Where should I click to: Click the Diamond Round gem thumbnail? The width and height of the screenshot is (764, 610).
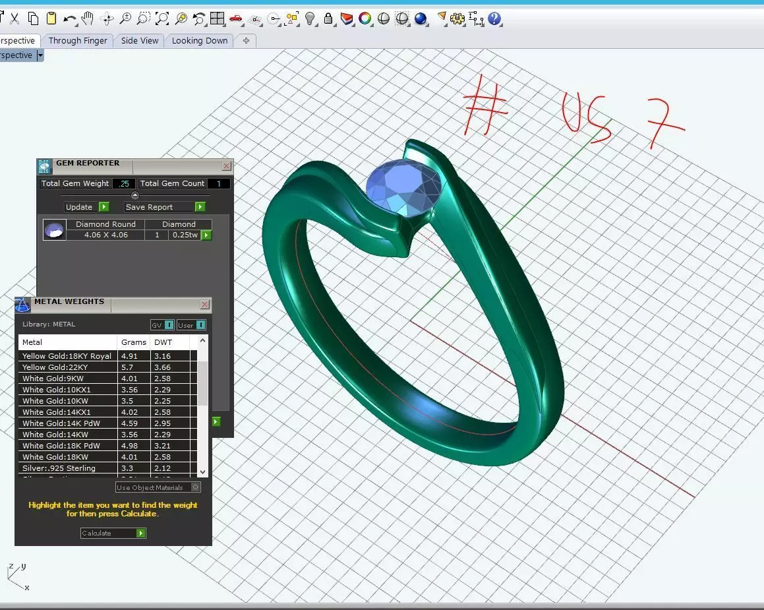54,229
